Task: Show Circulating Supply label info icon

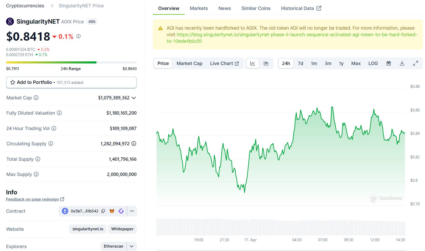Action: click(51, 143)
